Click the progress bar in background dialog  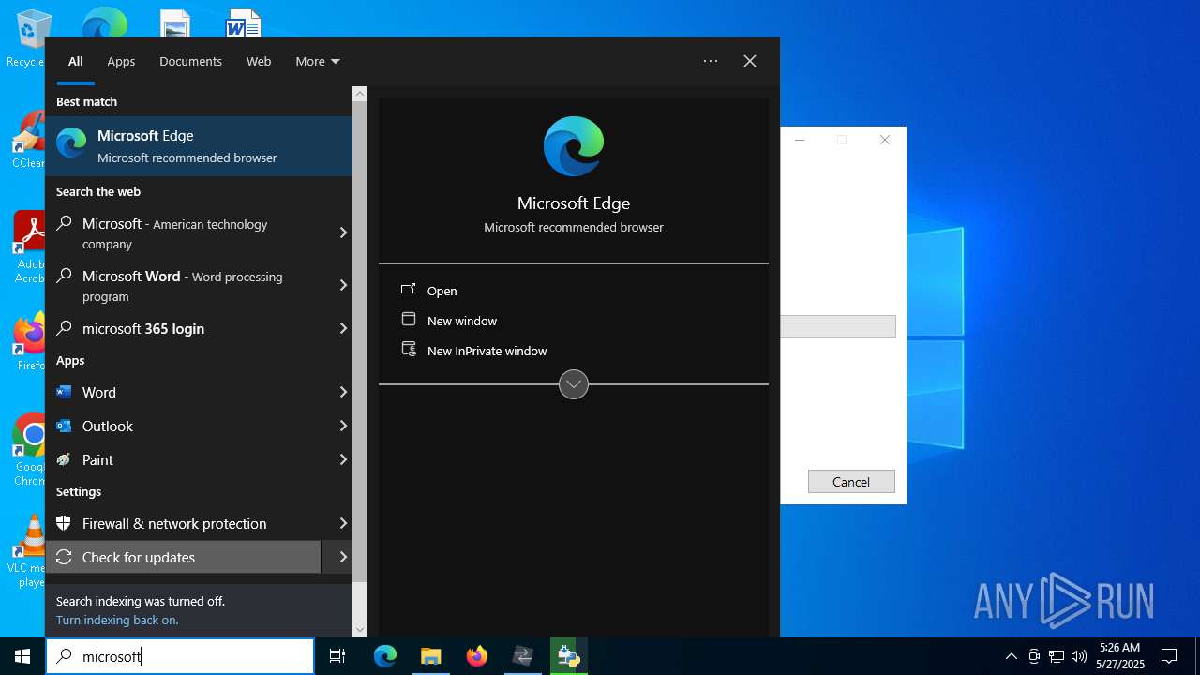[x=838, y=326]
